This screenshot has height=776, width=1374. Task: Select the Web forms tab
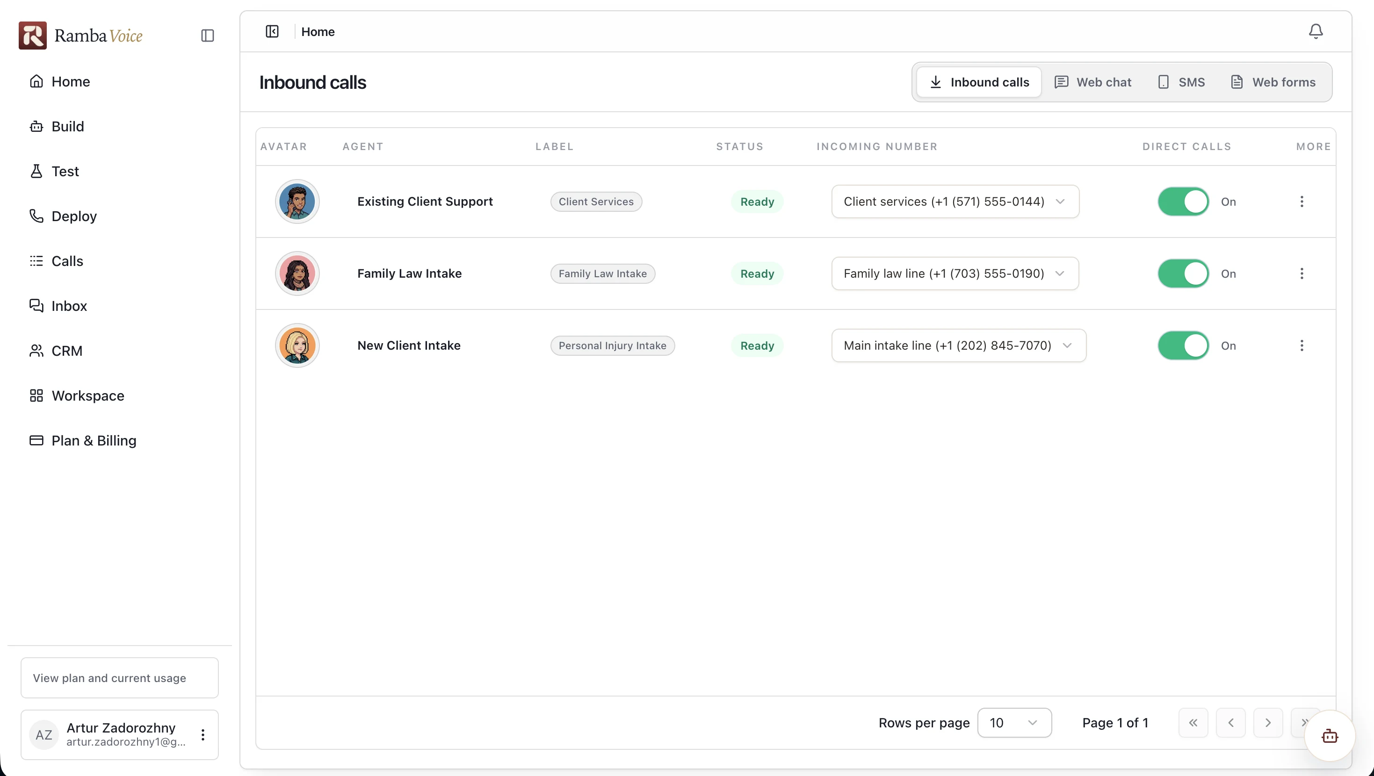tap(1273, 82)
